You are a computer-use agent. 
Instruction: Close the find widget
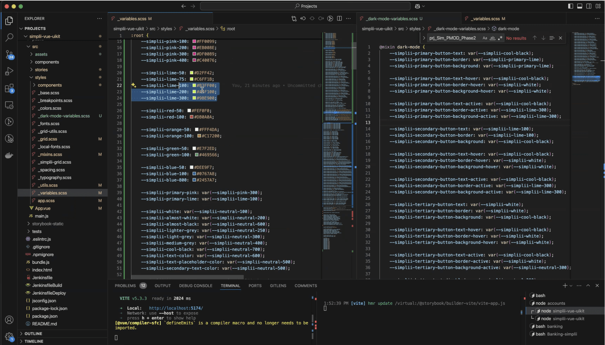pyautogui.click(x=560, y=38)
